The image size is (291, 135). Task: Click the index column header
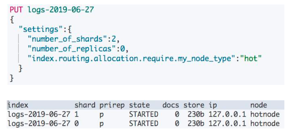(18, 105)
